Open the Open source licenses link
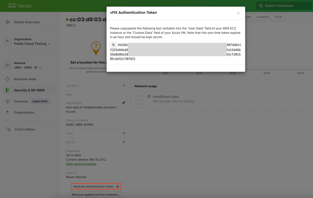 pyautogui.click(x=81, y=164)
